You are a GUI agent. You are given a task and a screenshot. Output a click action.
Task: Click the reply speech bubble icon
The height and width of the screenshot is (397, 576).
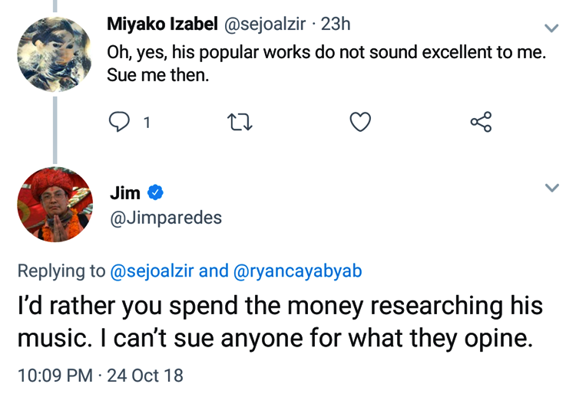120,121
